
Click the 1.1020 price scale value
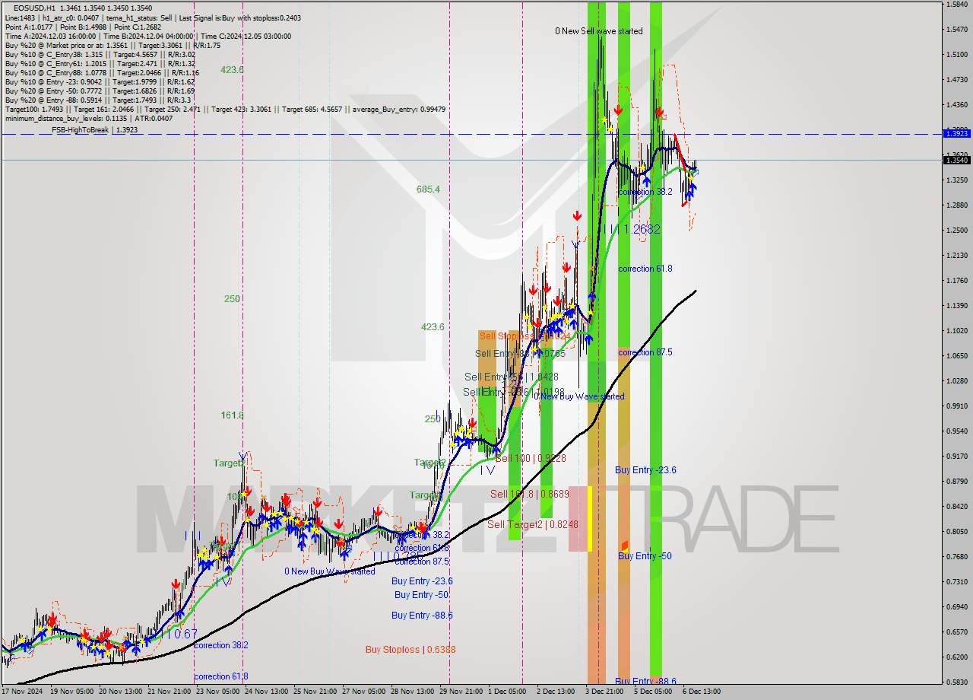coord(956,331)
